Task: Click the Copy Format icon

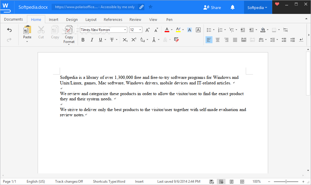Action: pos(69,30)
